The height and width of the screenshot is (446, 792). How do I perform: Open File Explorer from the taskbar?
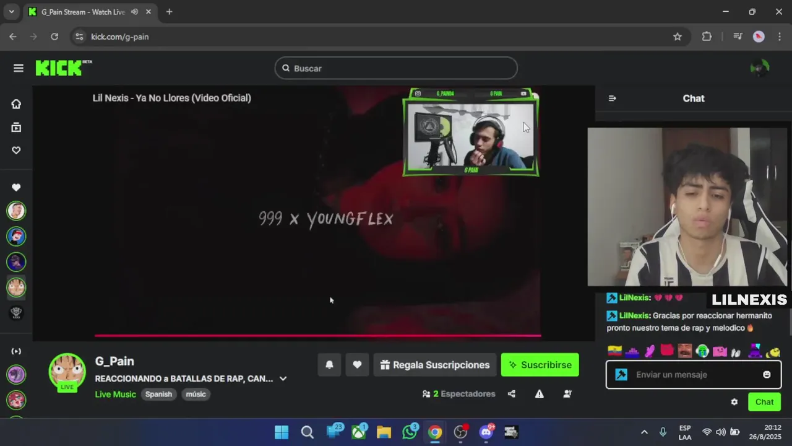(x=384, y=432)
